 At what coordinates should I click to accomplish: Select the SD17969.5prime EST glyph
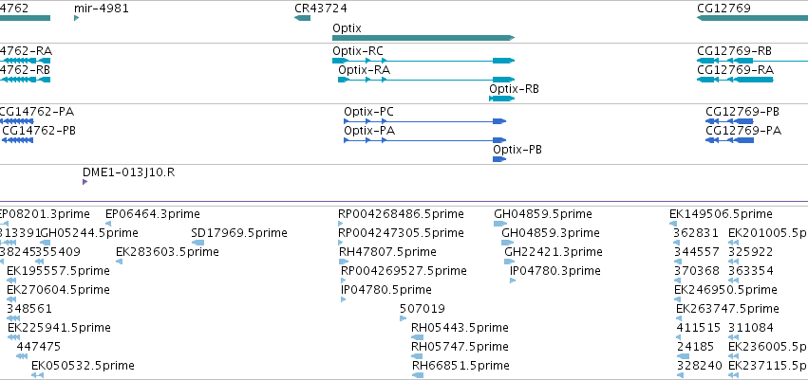(x=197, y=243)
